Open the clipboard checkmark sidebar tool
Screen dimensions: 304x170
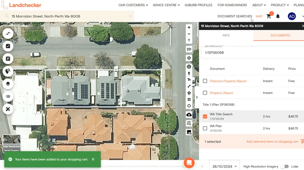[8, 46]
